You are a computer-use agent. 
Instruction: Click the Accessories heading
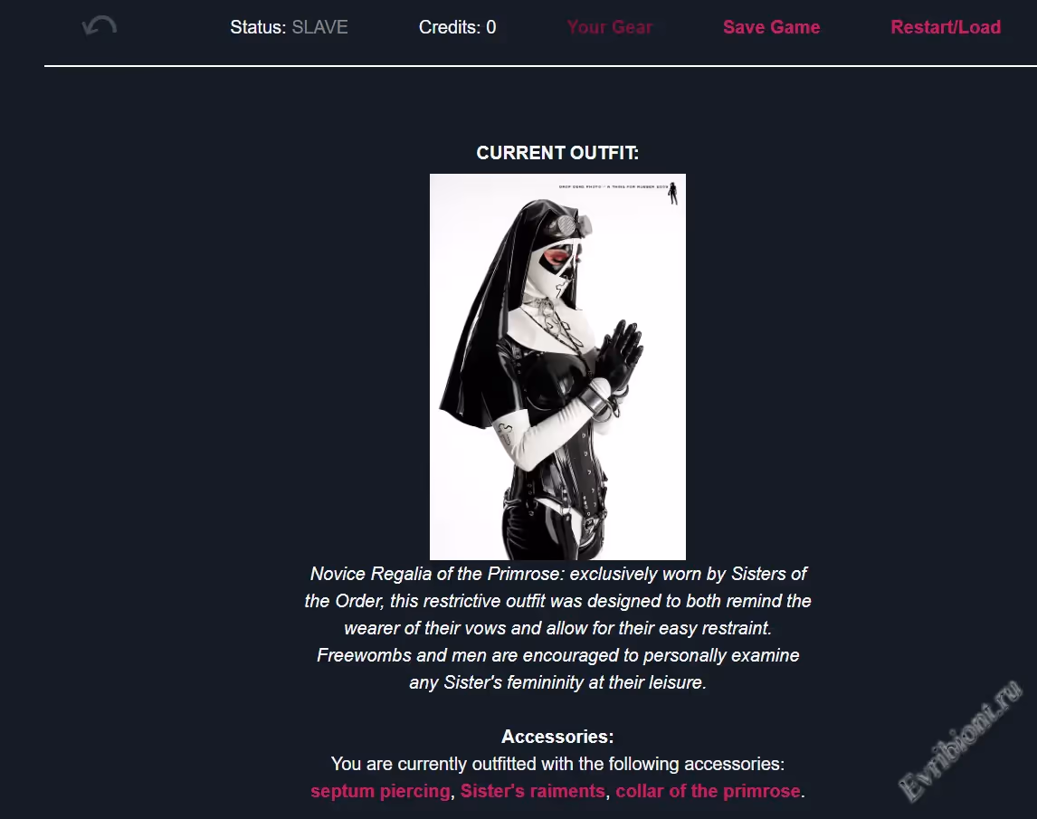coord(557,737)
